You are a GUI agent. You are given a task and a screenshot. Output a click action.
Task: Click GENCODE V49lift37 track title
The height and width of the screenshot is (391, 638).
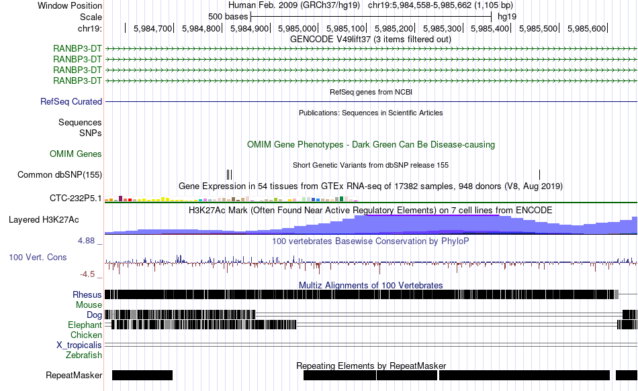pyautogui.click(x=370, y=40)
